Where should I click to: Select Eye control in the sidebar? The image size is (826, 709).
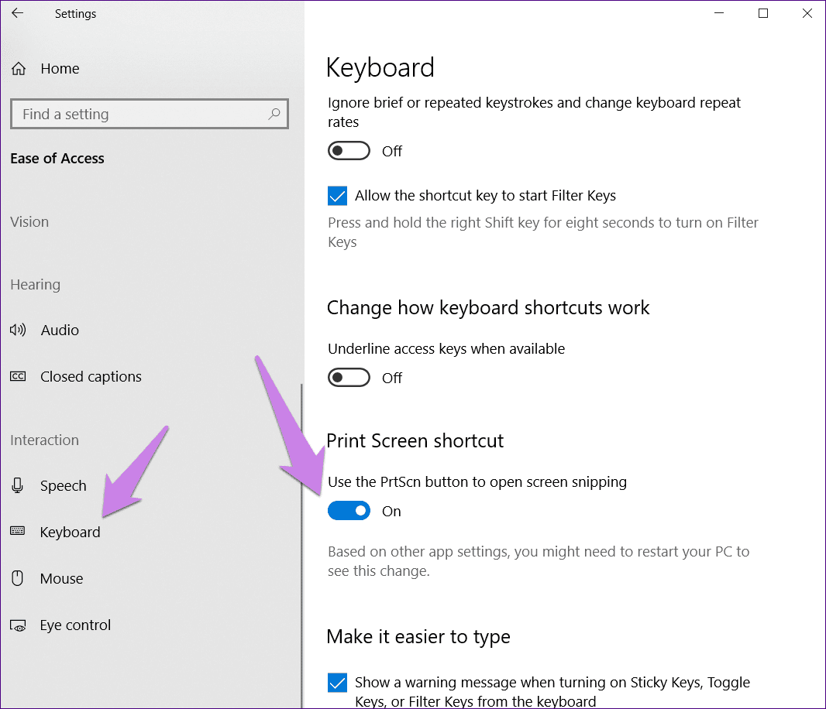click(x=75, y=625)
